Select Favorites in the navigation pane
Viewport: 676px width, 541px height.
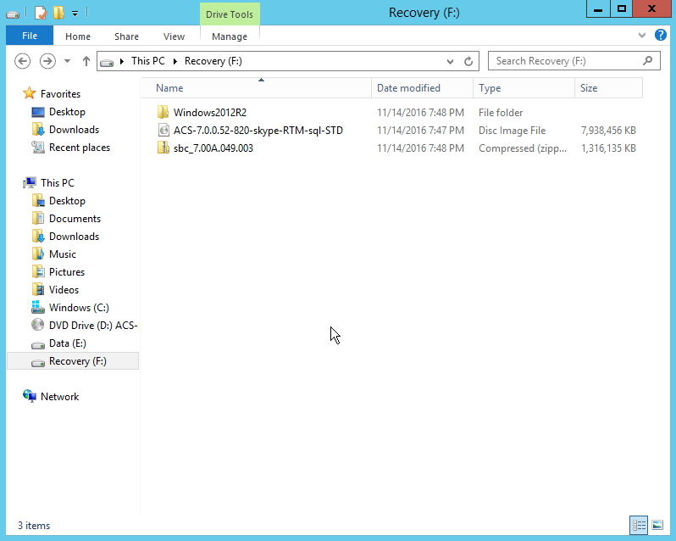coord(60,93)
